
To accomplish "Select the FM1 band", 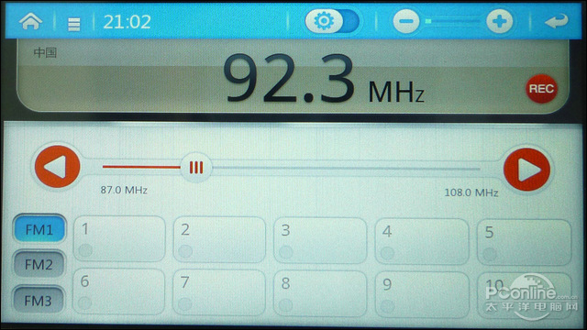I will [39, 229].
